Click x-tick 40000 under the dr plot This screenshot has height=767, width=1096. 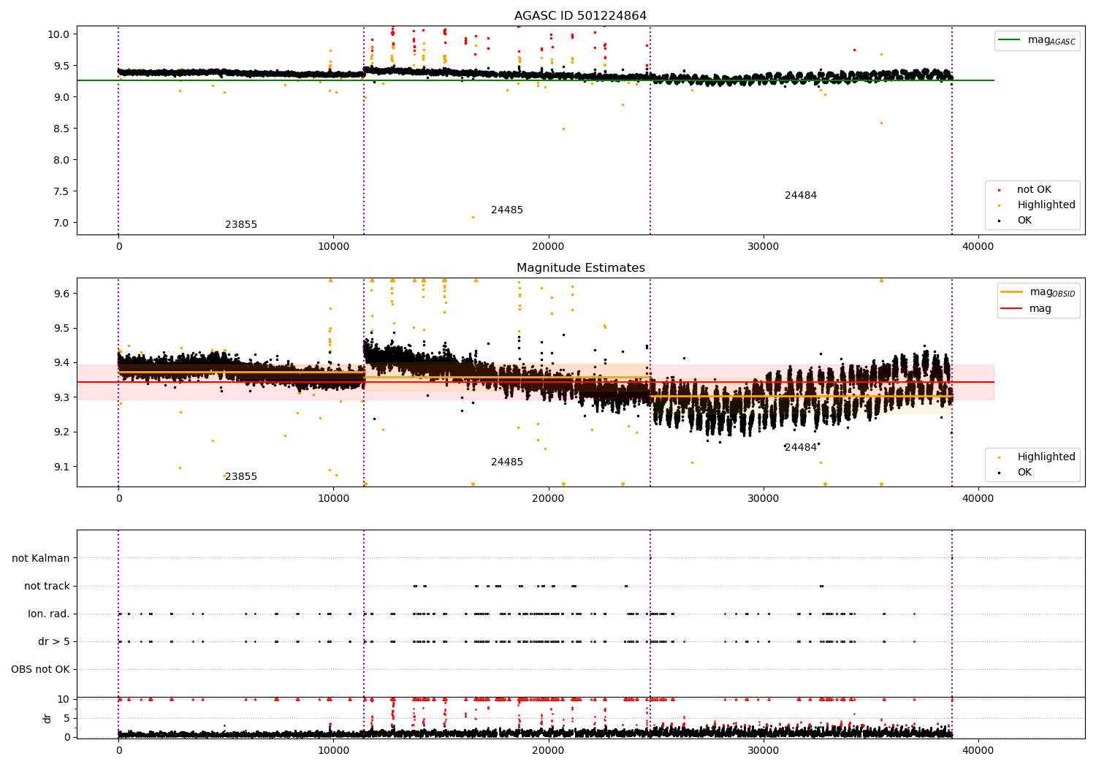click(978, 750)
